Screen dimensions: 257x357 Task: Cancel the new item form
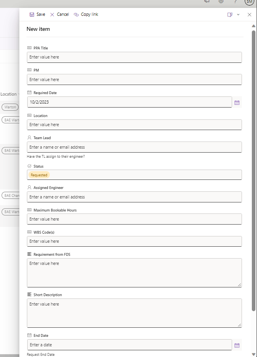tap(59, 15)
